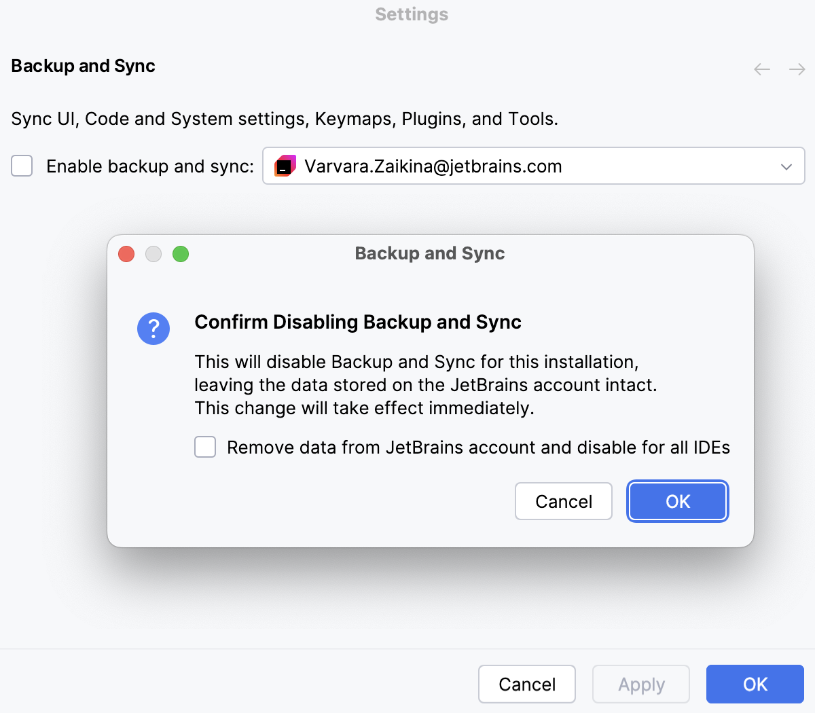Click the back navigation arrow
This screenshot has width=815, height=713.
[x=761, y=69]
